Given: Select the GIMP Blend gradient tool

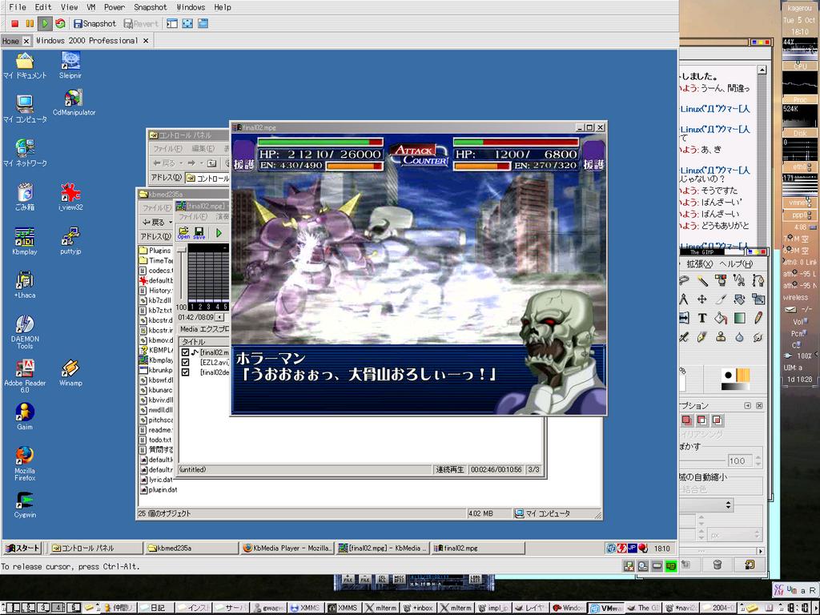Looking at the screenshot, I should point(739,318).
